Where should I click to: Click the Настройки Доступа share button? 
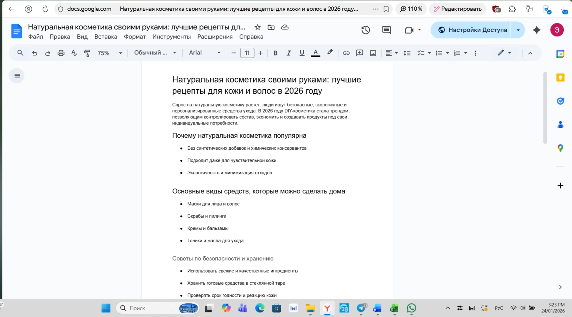(472, 30)
